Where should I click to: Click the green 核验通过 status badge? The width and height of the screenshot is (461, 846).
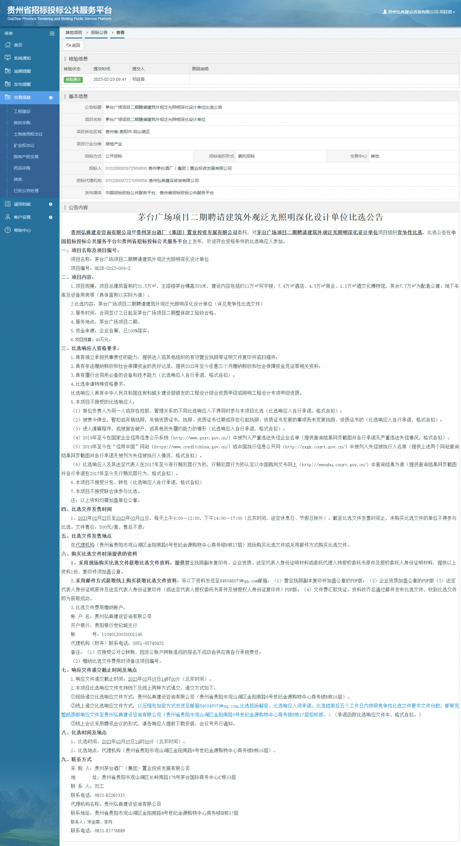point(73,80)
